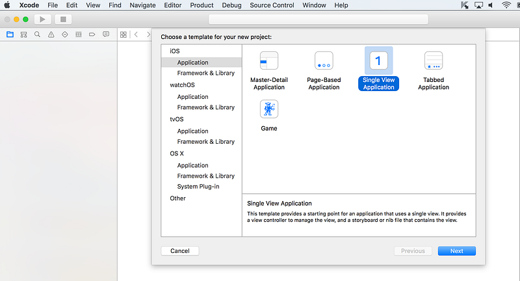The image size is (520, 281).
Task: Open the Help menu
Action: click(341, 5)
